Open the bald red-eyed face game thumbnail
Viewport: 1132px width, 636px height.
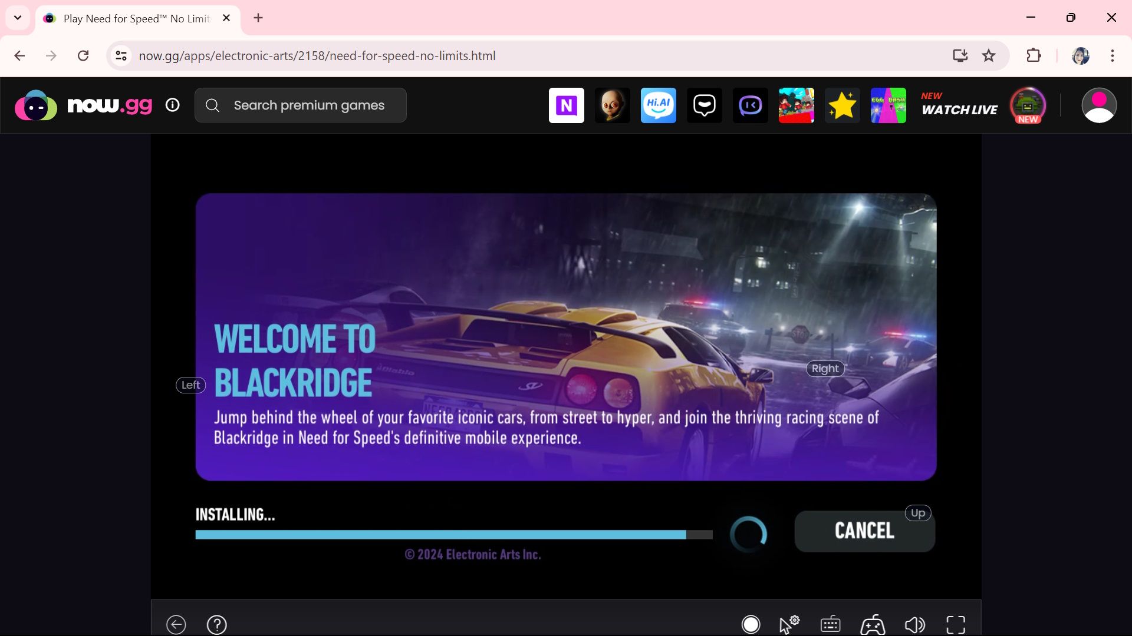point(613,105)
